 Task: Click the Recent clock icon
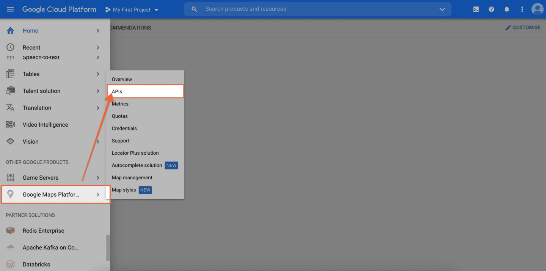pyautogui.click(x=10, y=47)
